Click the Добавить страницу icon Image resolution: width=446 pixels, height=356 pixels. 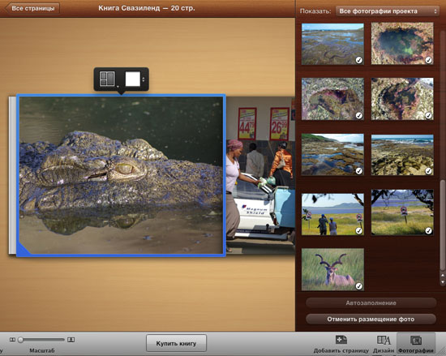point(341,340)
